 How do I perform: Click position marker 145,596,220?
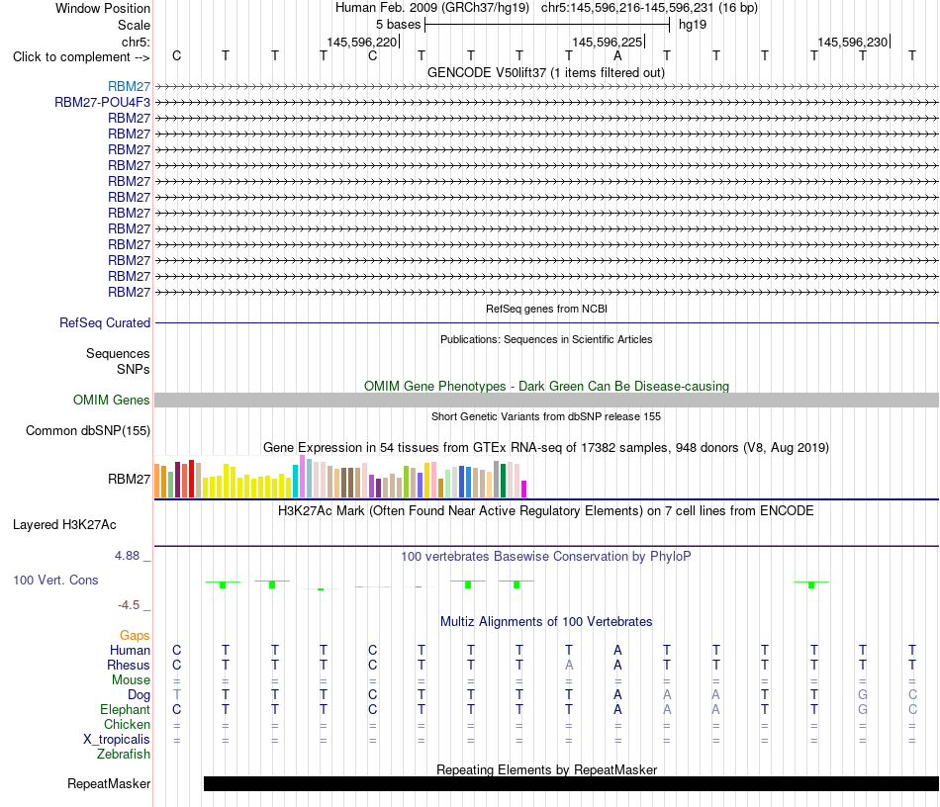362,42
